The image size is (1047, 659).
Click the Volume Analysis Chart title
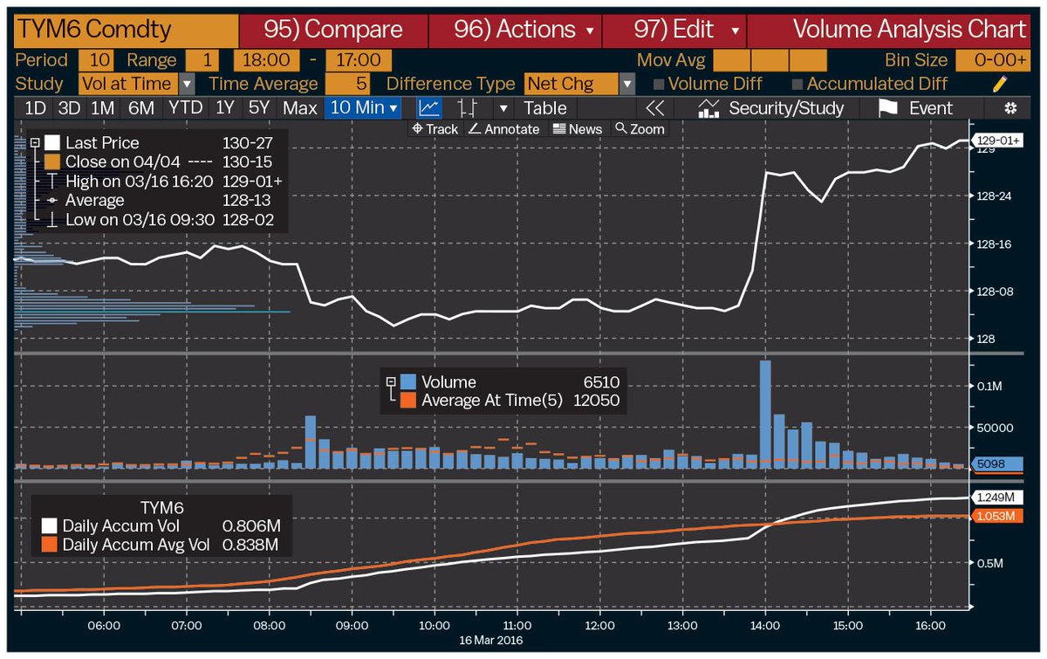coord(909,30)
